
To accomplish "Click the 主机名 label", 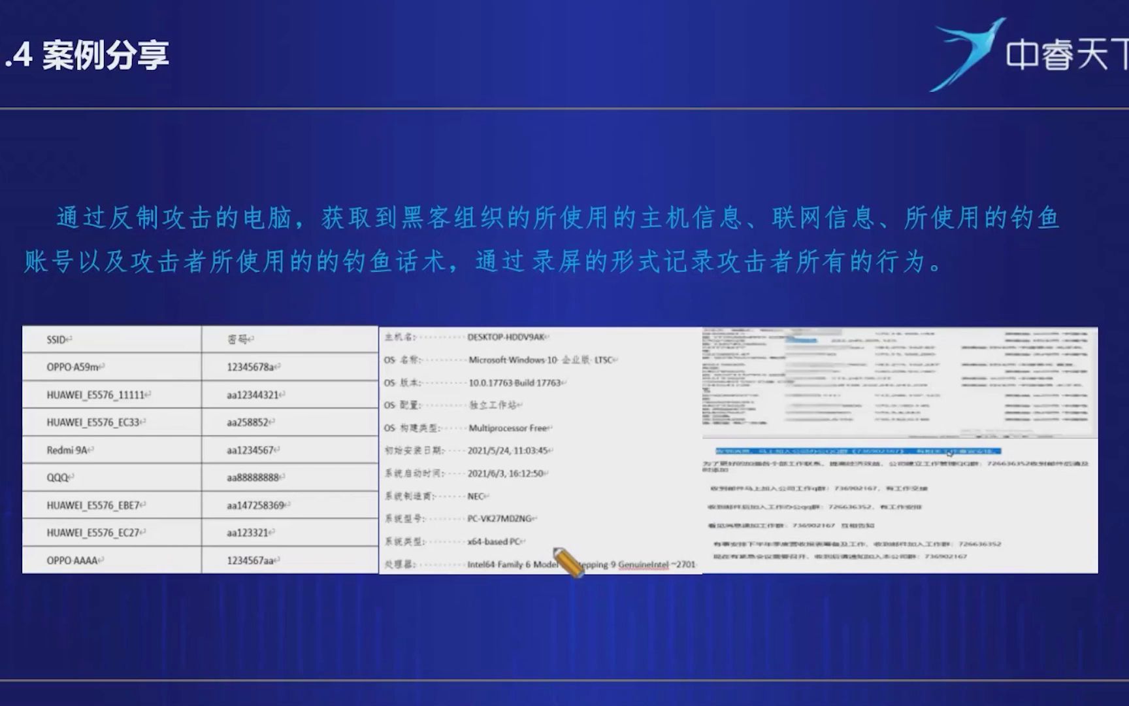I will (400, 337).
